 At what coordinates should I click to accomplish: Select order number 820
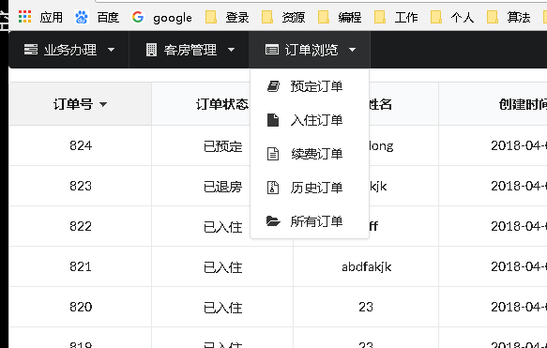[x=81, y=307]
